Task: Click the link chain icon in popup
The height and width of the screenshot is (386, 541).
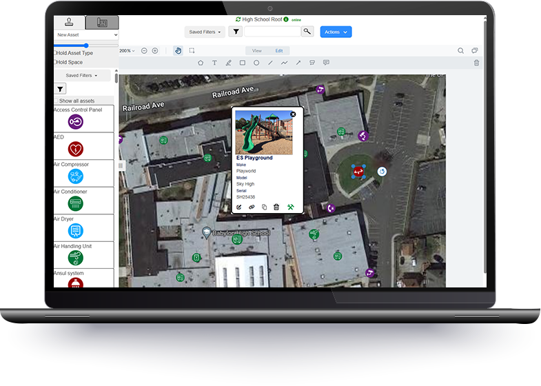Action: click(252, 207)
